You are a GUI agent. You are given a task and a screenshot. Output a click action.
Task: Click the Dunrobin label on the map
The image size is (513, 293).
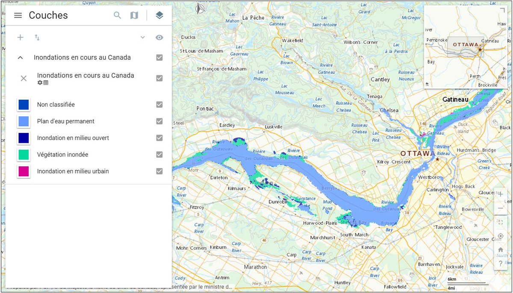tap(278, 201)
